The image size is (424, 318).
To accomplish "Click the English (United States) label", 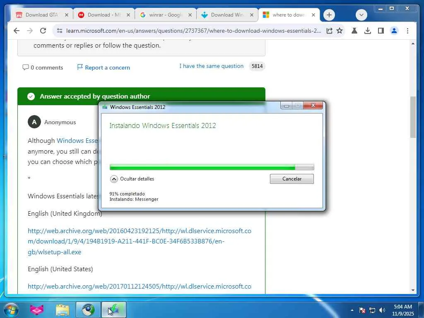I will [60, 269].
